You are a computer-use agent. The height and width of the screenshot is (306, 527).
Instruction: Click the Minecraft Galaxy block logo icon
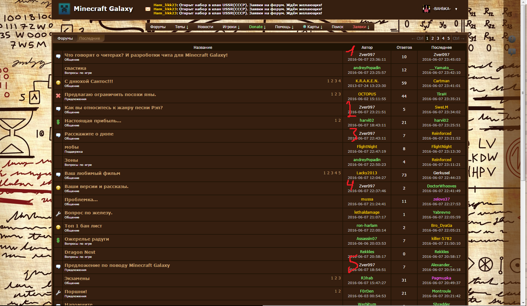point(64,9)
